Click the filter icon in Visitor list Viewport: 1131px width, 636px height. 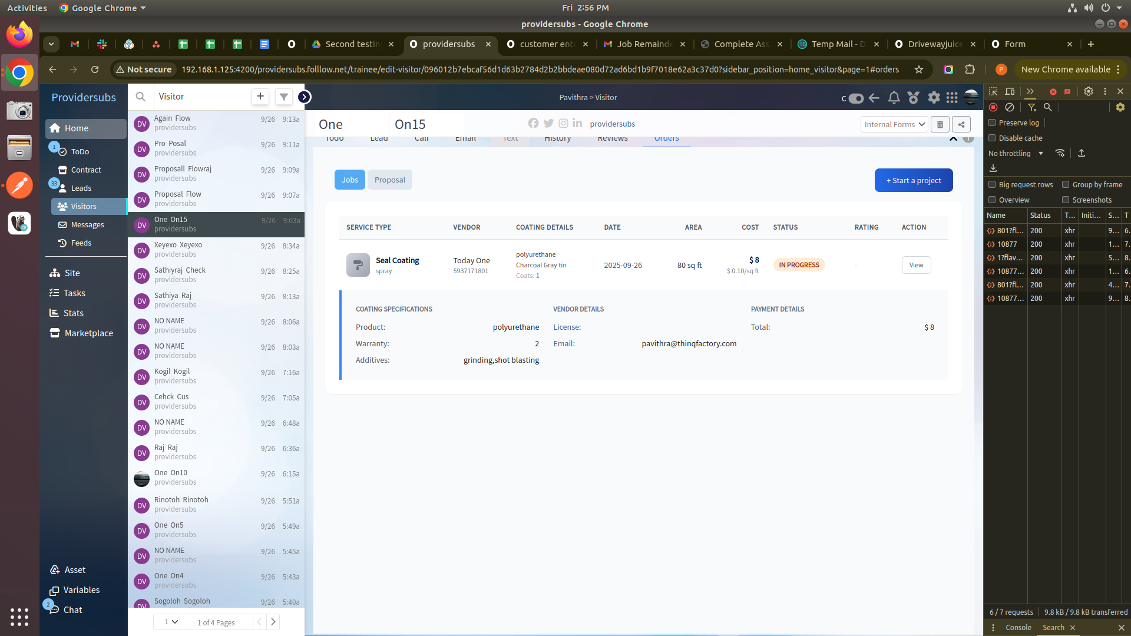(283, 97)
